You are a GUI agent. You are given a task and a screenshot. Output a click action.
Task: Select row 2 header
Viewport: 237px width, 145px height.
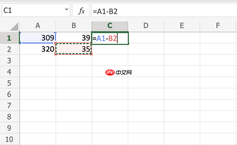[10, 49]
